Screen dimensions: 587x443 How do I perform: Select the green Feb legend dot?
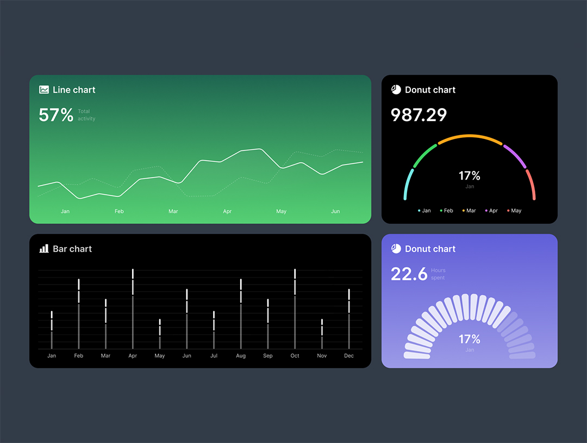tap(441, 211)
